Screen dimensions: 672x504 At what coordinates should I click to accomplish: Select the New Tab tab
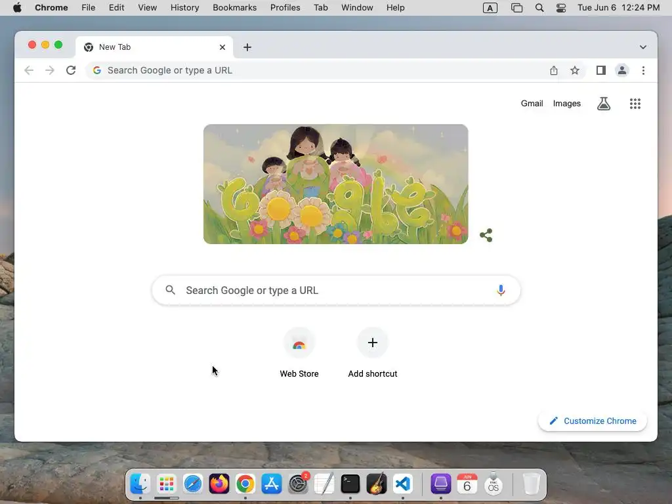coord(154,47)
